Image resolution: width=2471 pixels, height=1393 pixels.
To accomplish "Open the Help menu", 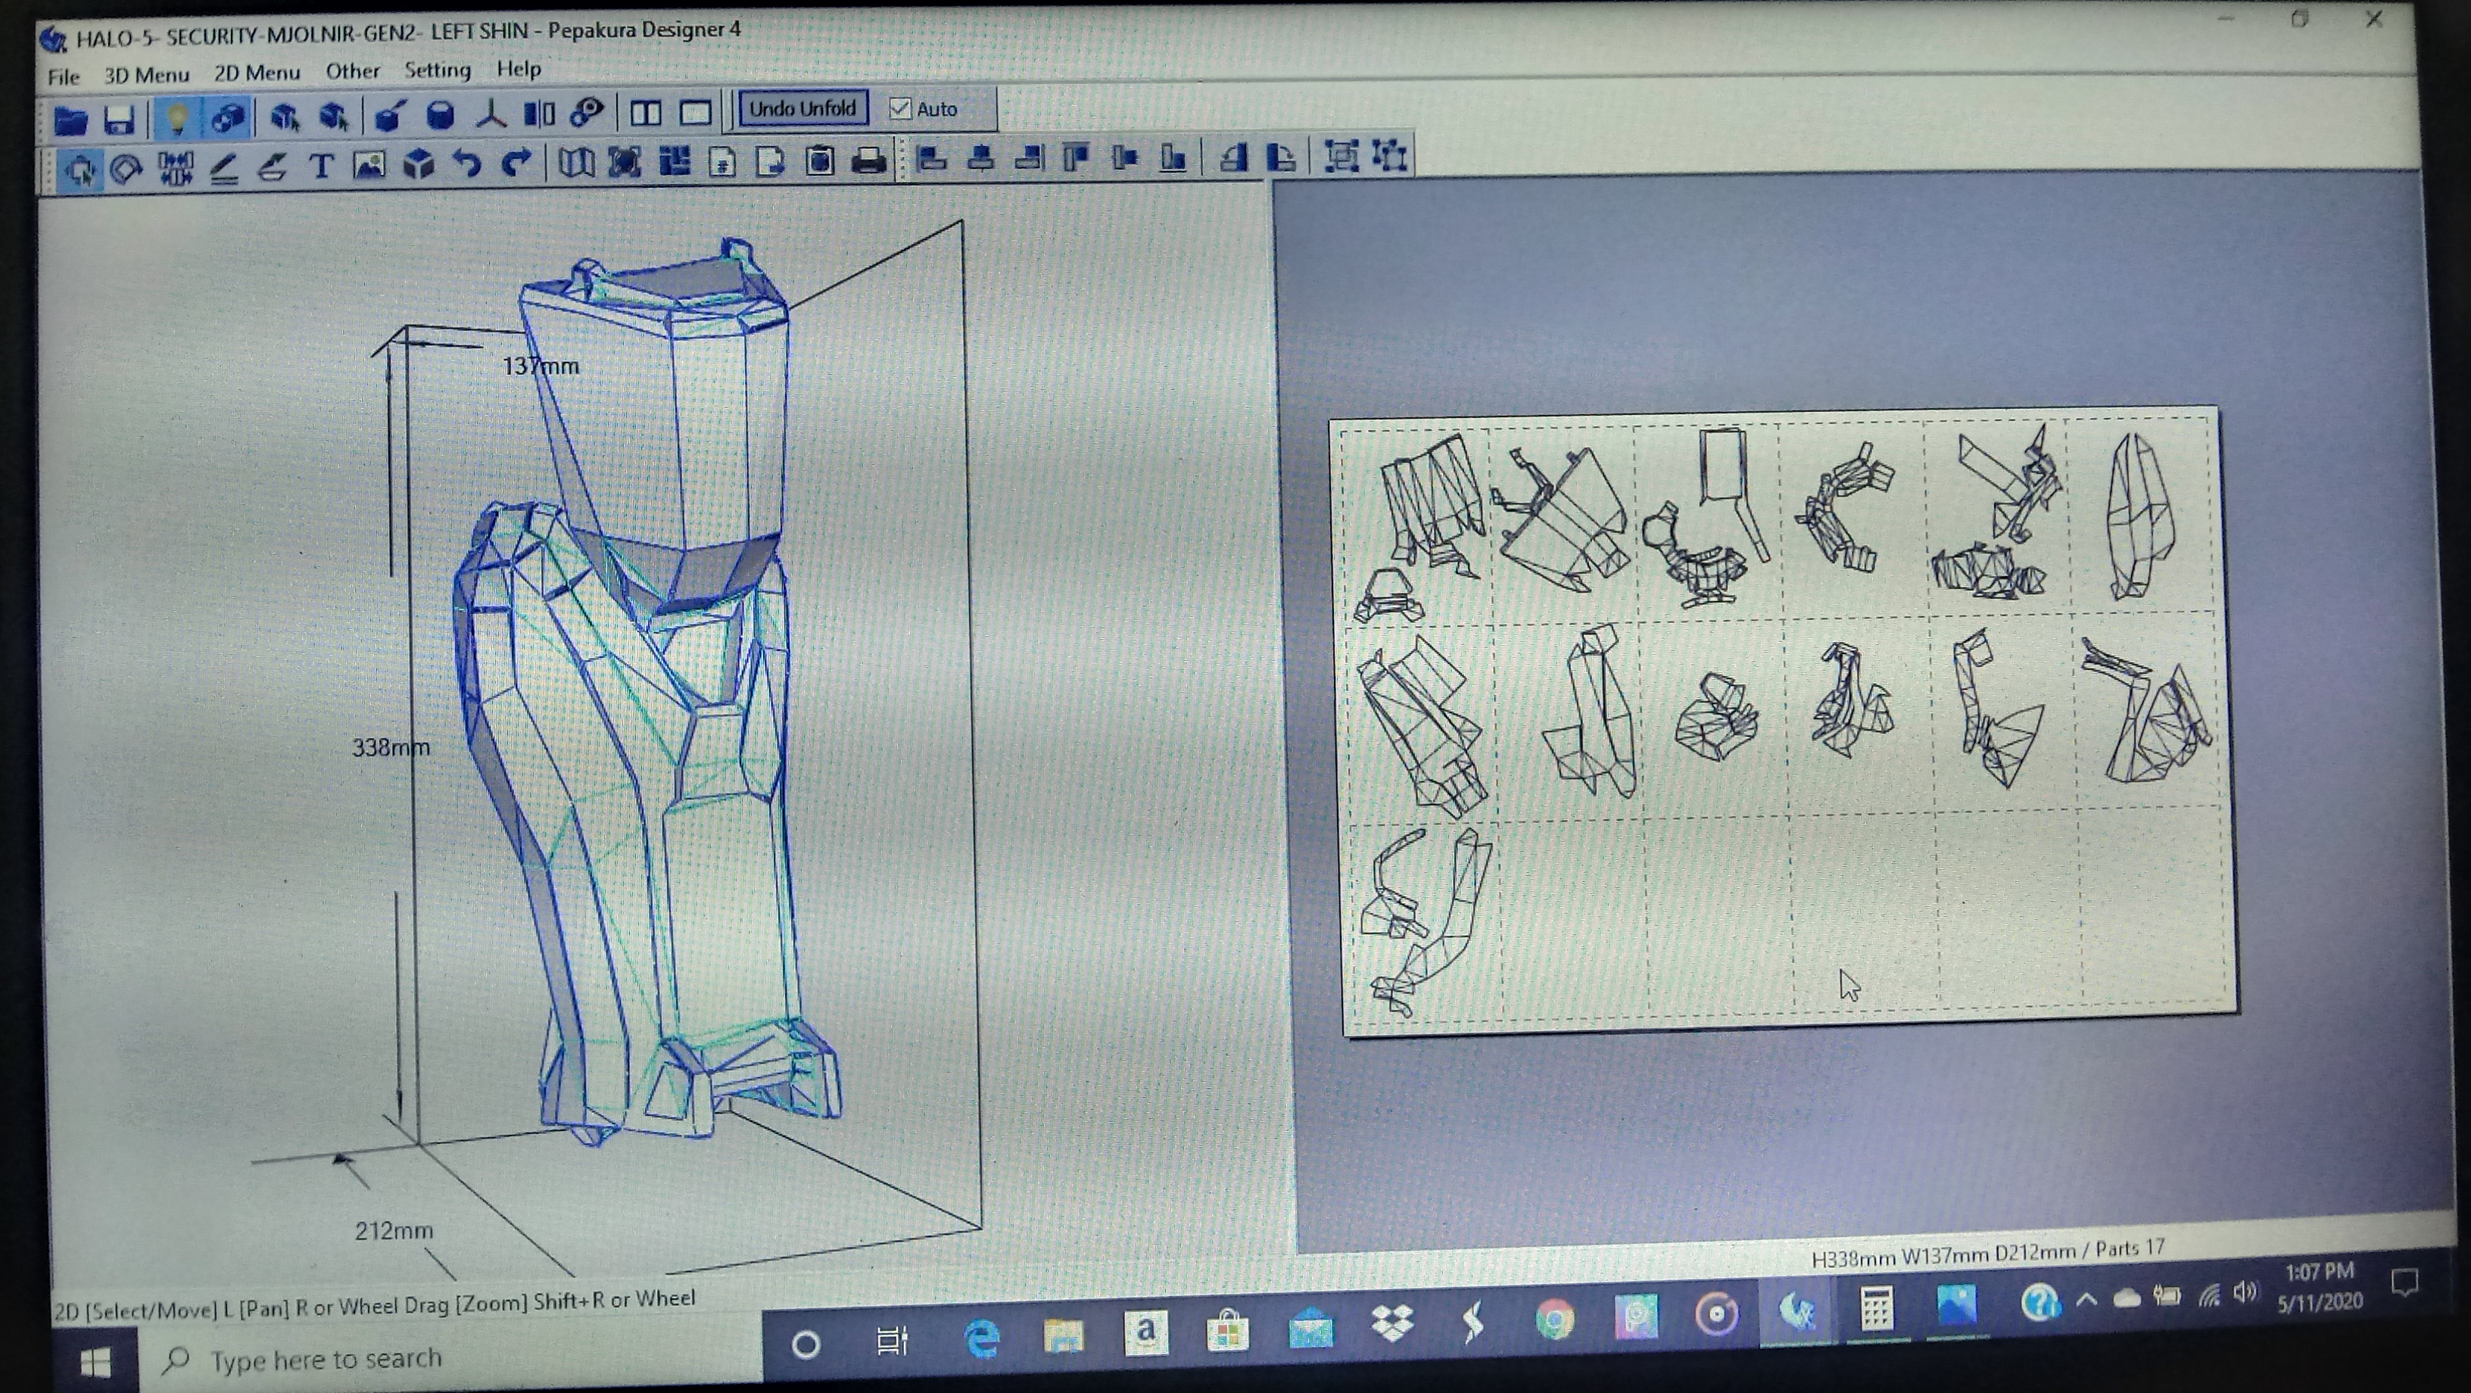I will pyautogui.click(x=519, y=69).
